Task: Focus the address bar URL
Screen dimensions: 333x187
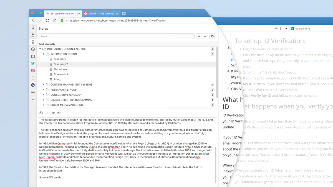Action: (x=116, y=21)
